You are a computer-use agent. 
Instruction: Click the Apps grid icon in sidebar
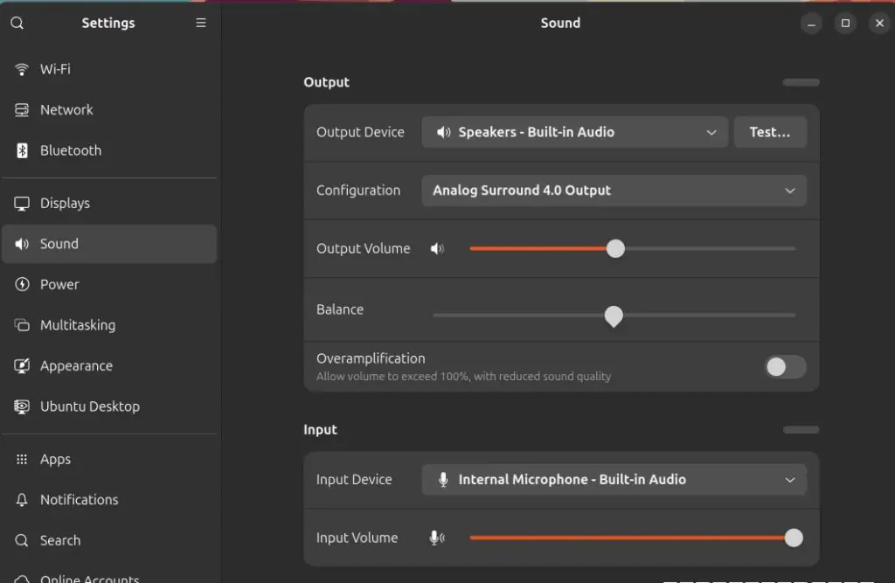pos(22,459)
